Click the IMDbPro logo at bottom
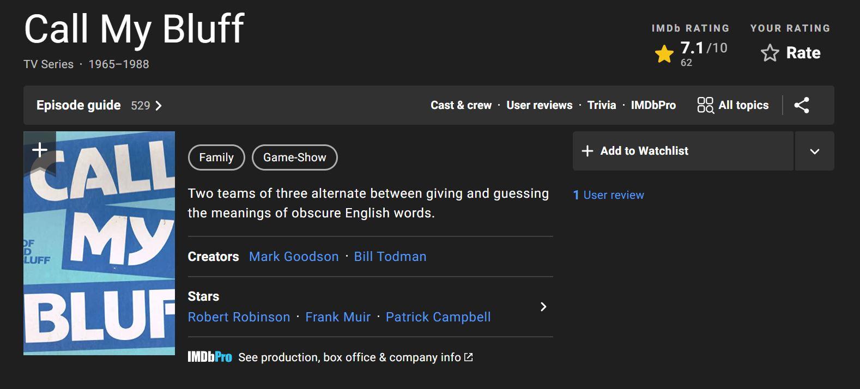 tap(210, 357)
